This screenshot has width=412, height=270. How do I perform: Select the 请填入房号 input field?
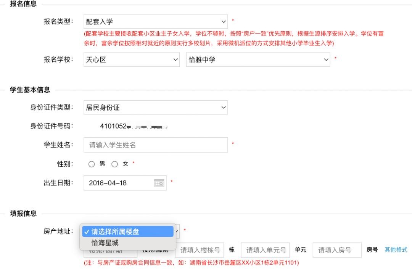tap(337, 251)
